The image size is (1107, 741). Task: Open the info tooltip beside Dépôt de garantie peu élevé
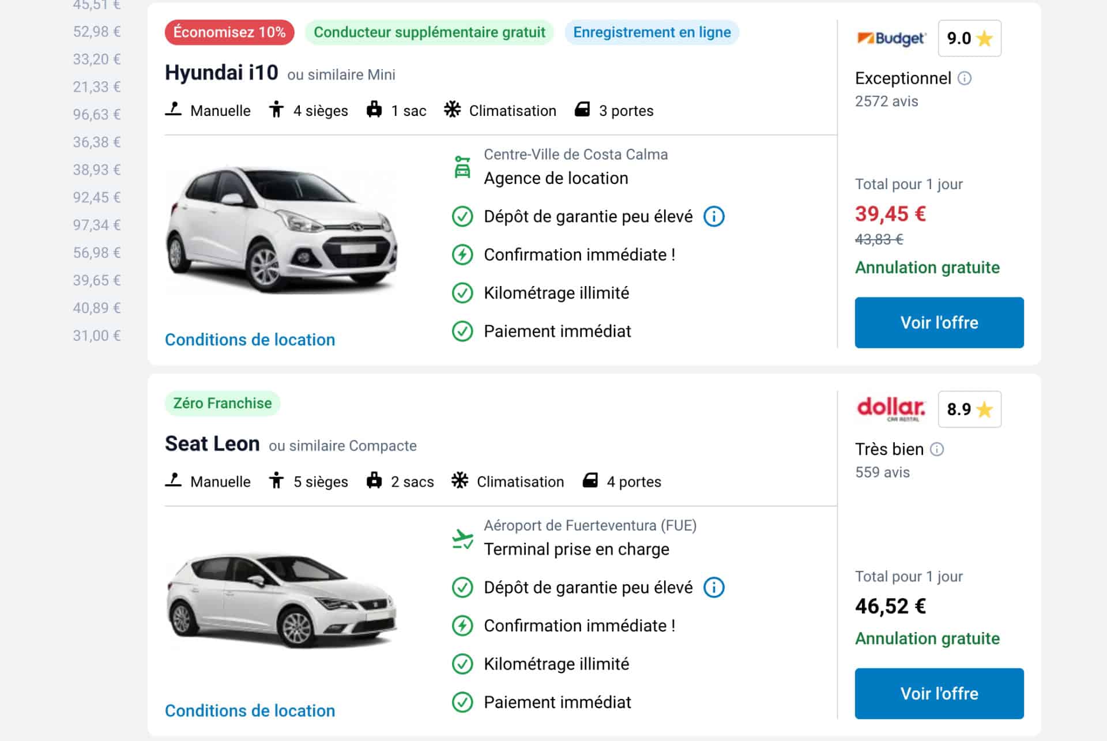tap(714, 216)
